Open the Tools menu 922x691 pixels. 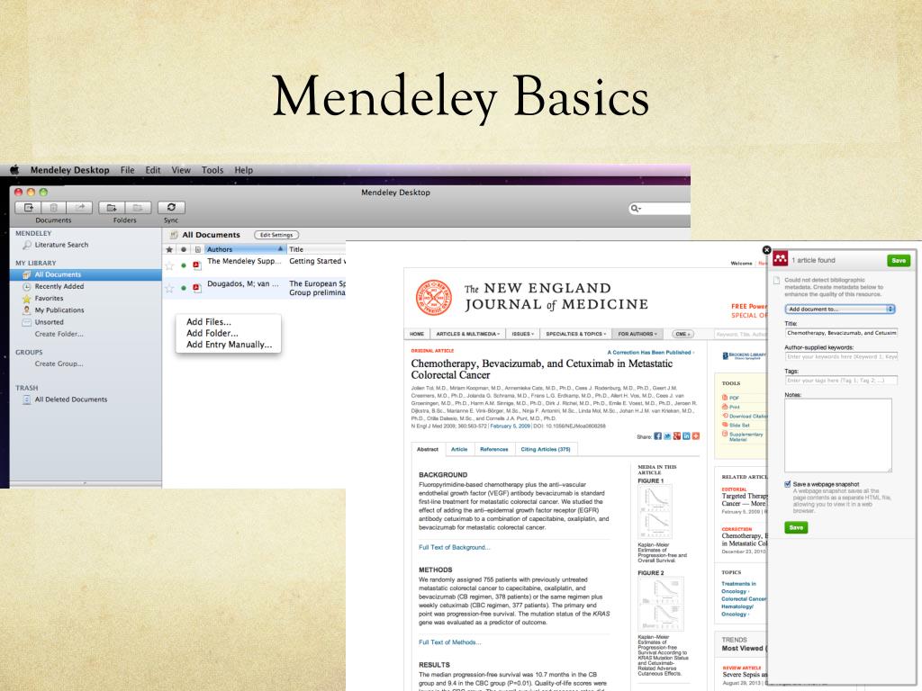(212, 170)
